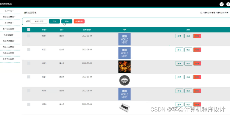This screenshot has height=115, width=230.
Task: Expand the 供应商管理 sidebar menu
Action: (x=9, y=35)
